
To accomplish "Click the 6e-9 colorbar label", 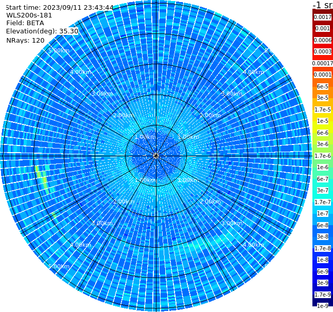I will 323,271.
